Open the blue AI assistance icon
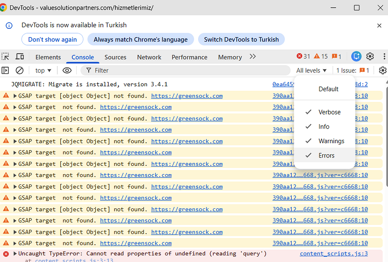The height and width of the screenshot is (262, 388). click(x=357, y=56)
